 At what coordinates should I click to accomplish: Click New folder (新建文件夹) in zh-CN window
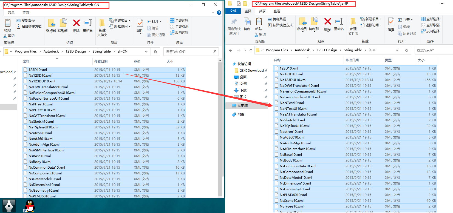pyautogui.click(x=102, y=28)
